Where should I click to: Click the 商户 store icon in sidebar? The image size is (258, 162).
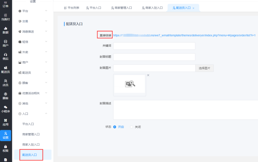tap(5, 43)
